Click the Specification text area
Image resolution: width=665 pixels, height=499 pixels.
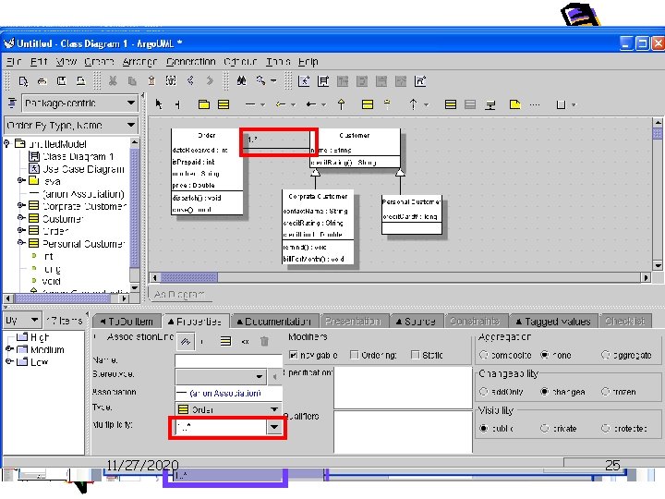[403, 387]
